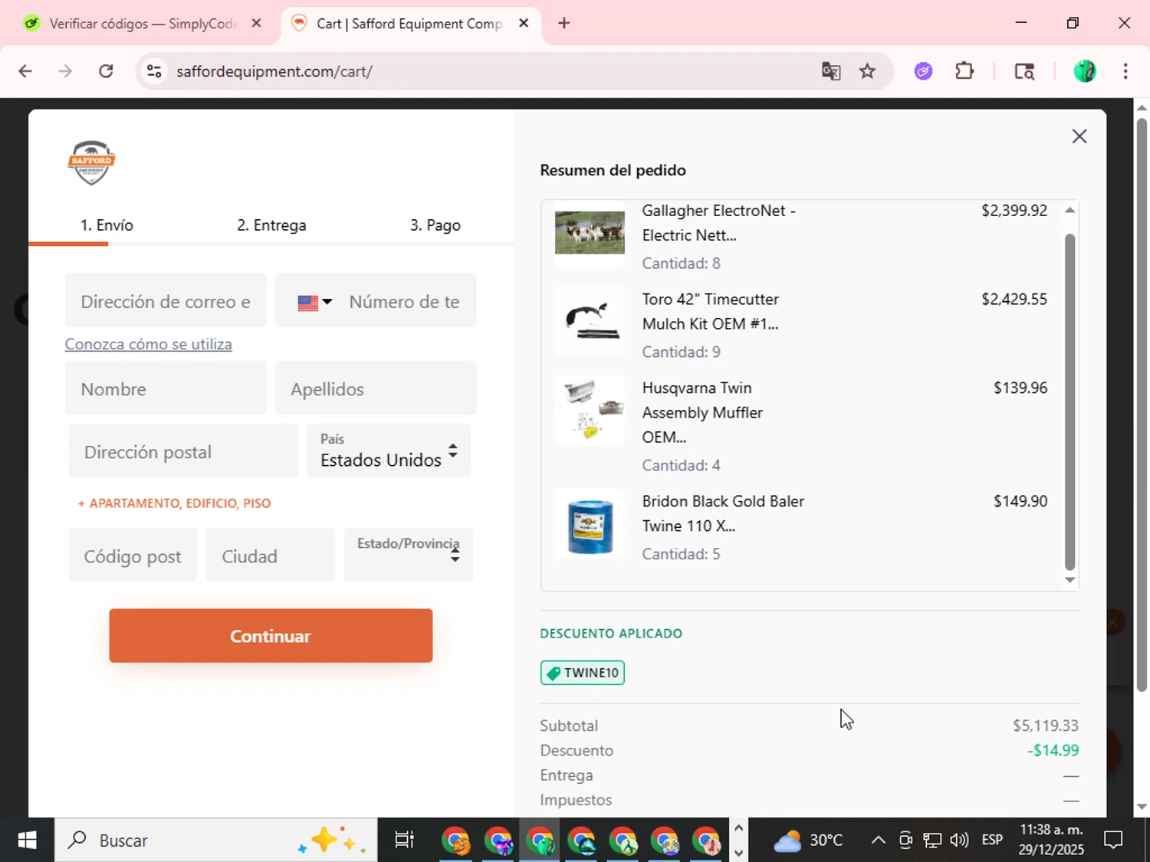Open Task View on the taskbar

(404, 841)
